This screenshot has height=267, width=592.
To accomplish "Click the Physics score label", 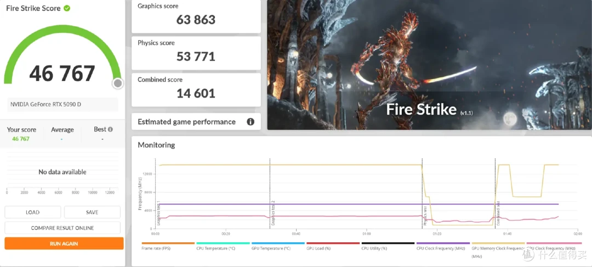I will pos(156,43).
